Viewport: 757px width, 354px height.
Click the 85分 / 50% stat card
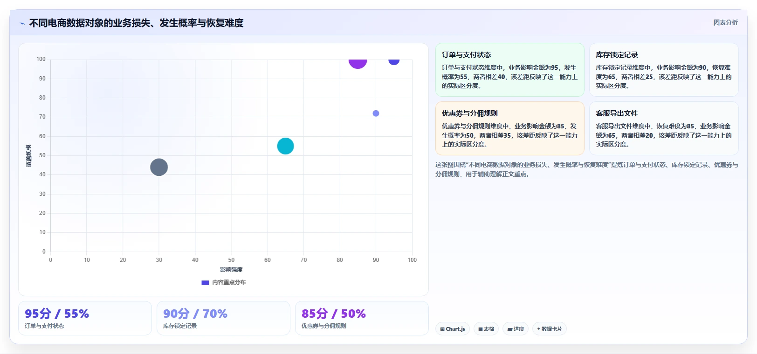(362, 318)
